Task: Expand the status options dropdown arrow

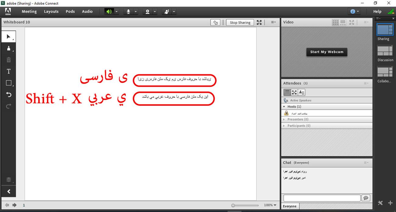Action: [174, 12]
